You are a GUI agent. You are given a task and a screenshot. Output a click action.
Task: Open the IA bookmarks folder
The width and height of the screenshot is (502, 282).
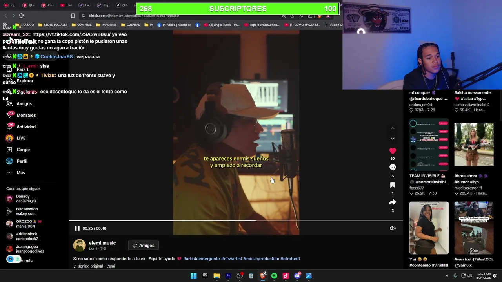click(149, 25)
